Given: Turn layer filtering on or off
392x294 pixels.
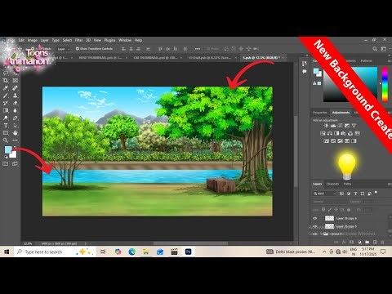Looking at the screenshot, I should [376, 193].
